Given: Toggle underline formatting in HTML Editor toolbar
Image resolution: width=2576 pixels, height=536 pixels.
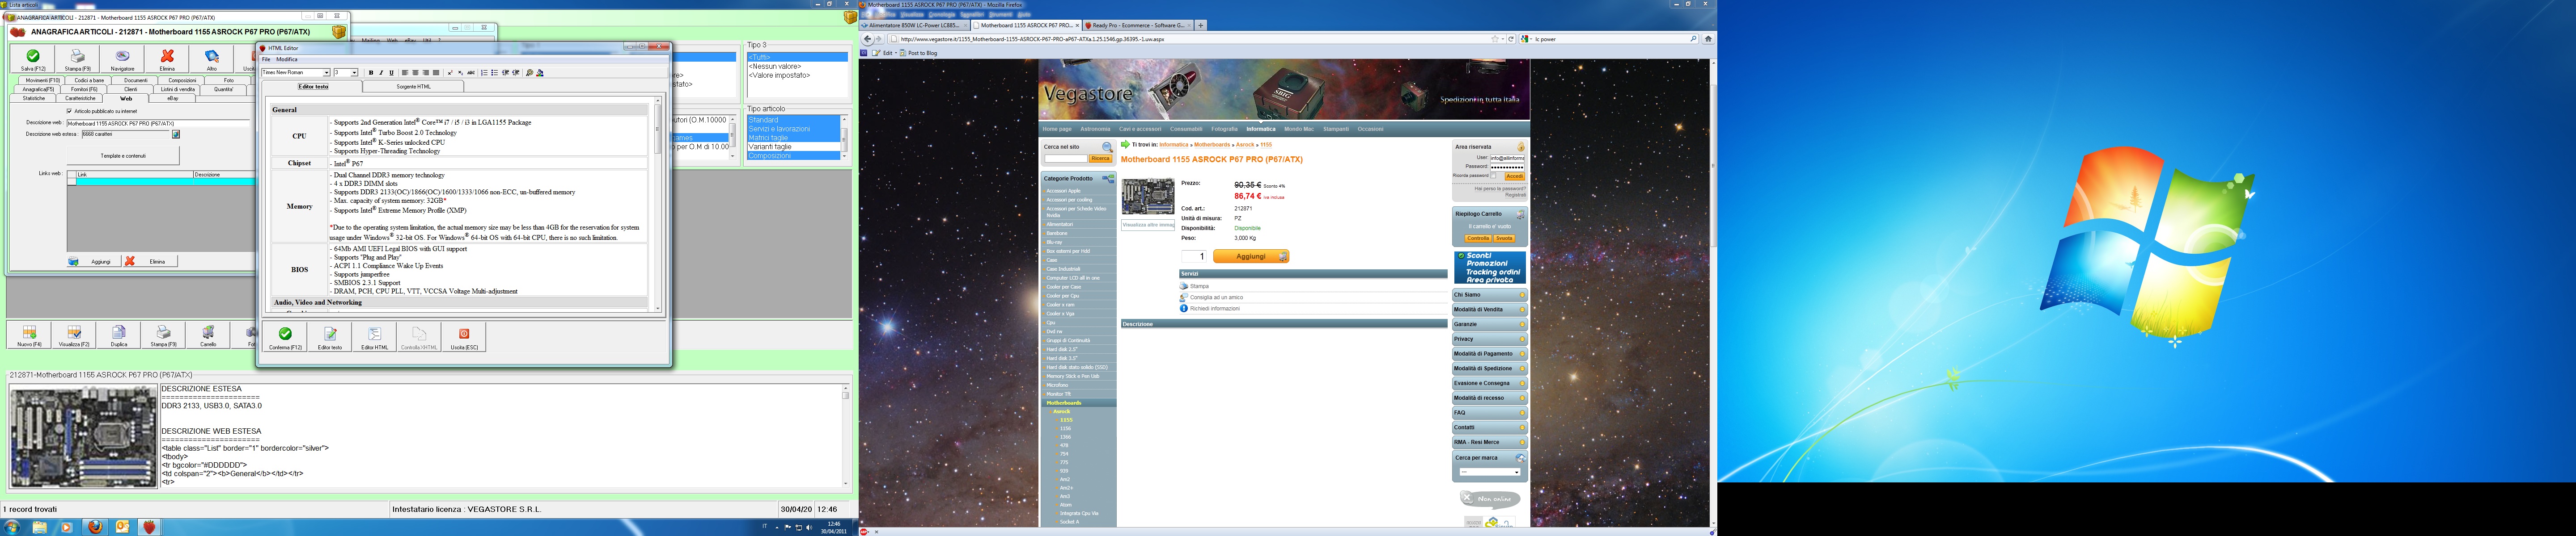Looking at the screenshot, I should click(x=391, y=73).
